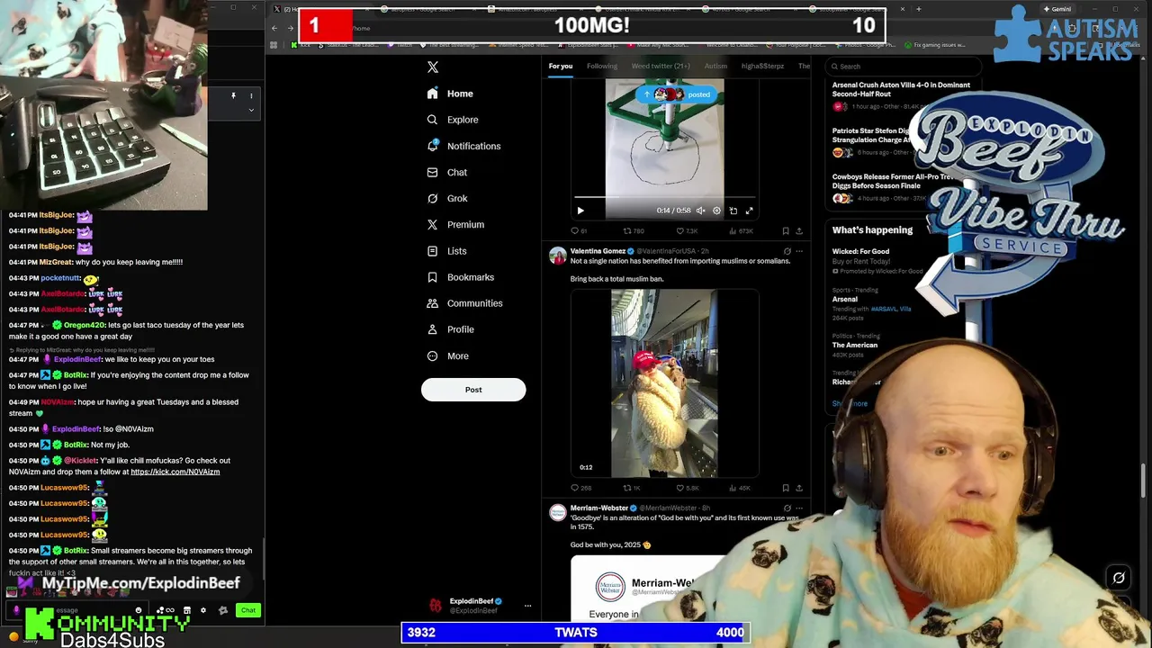Fullscreen the drawing robot video
The height and width of the screenshot is (648, 1152).
click(749, 211)
